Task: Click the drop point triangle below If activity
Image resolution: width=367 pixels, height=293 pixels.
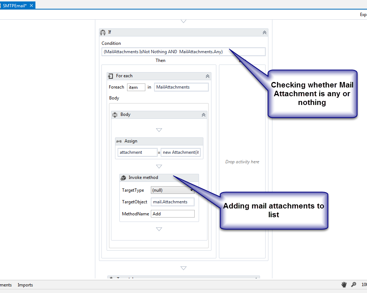Action: coord(183,268)
